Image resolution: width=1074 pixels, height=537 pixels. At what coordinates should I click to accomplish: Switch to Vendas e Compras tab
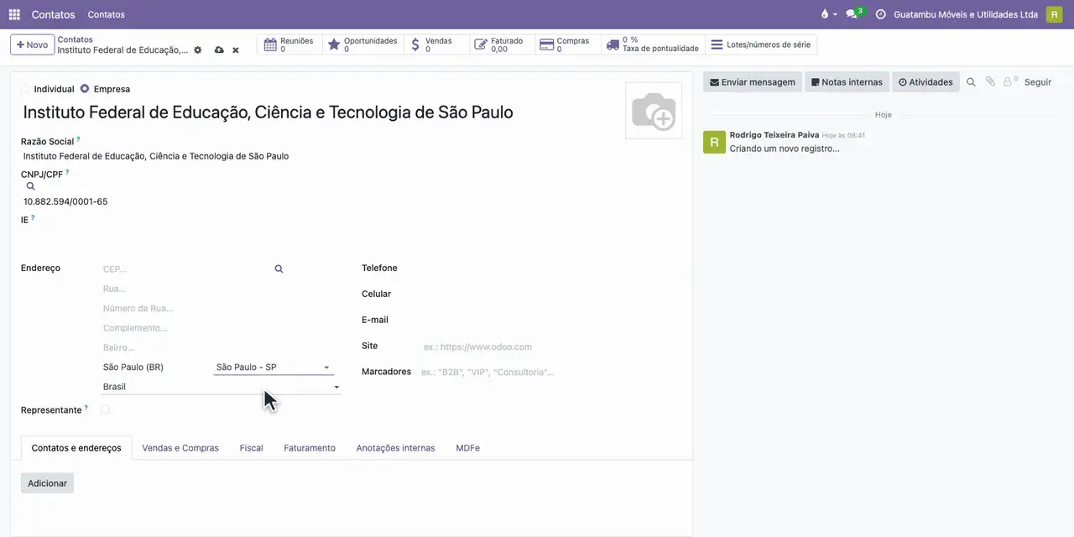[180, 448]
